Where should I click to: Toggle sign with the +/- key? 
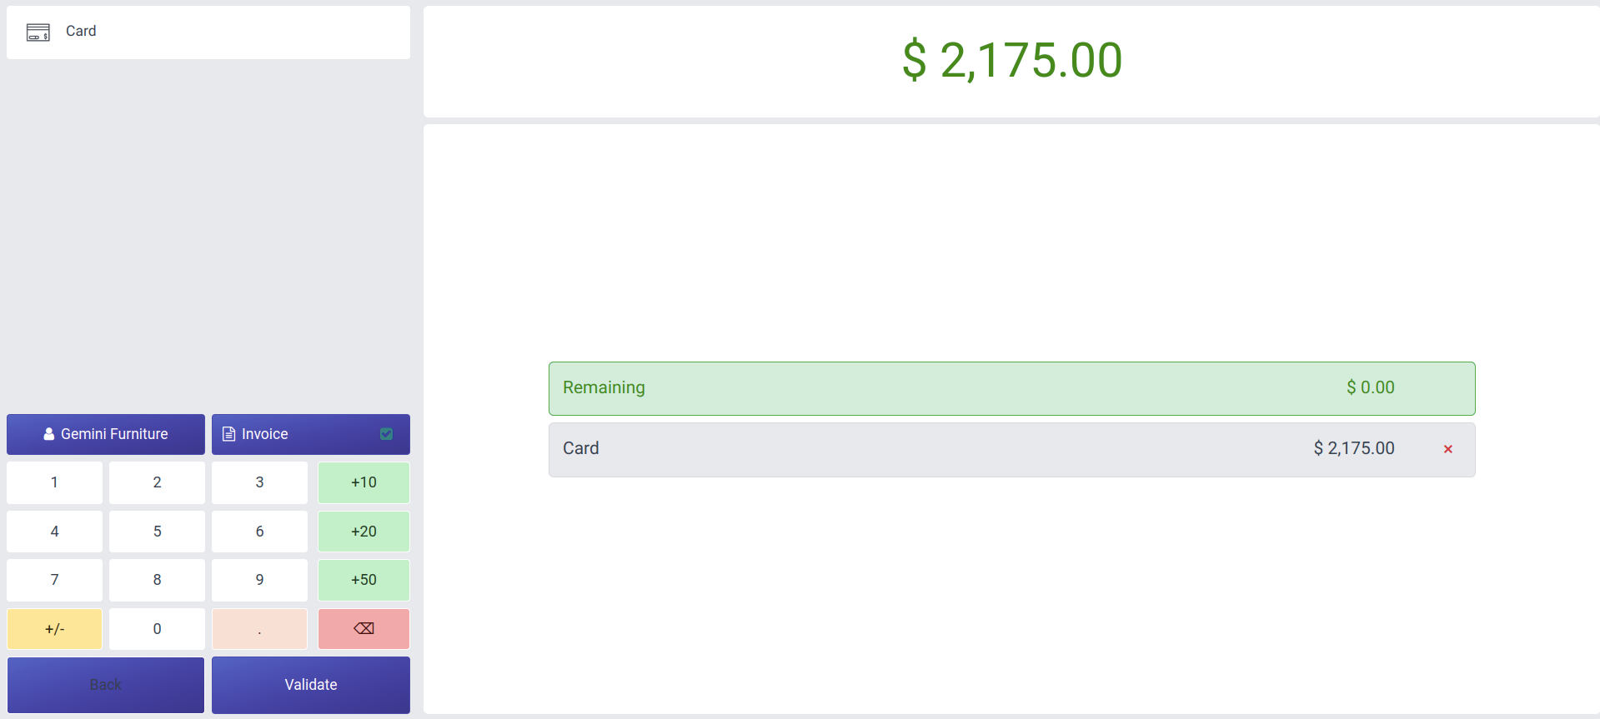pyautogui.click(x=55, y=629)
